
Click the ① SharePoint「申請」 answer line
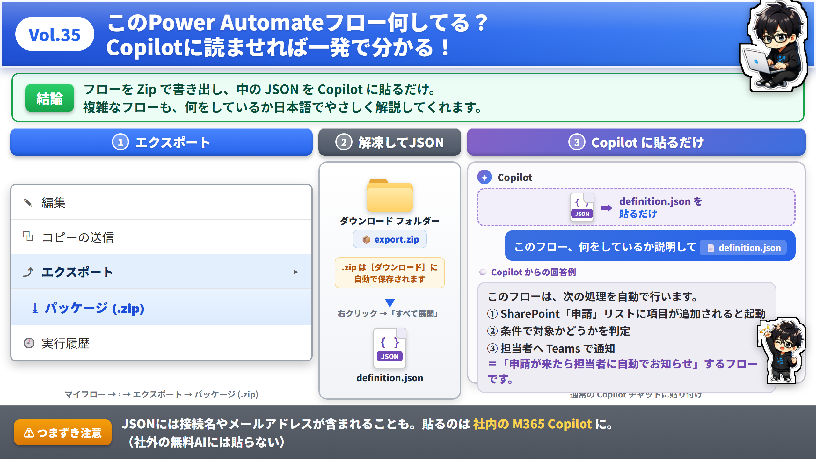pos(626,314)
